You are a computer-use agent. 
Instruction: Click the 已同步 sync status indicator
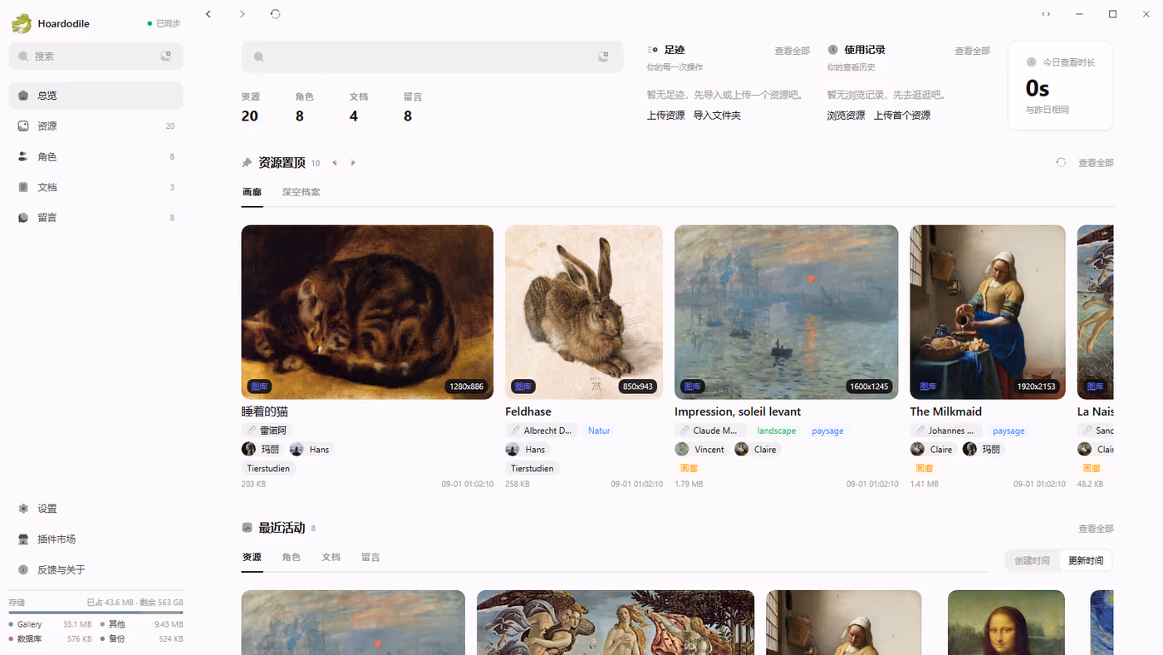click(164, 23)
